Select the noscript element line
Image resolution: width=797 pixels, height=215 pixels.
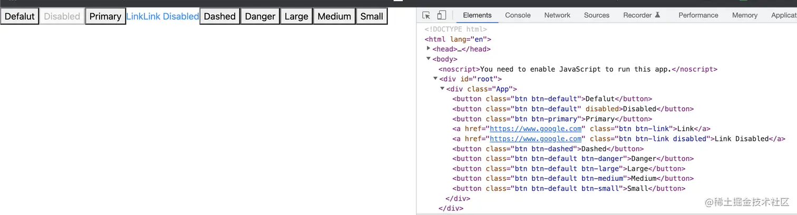point(578,69)
